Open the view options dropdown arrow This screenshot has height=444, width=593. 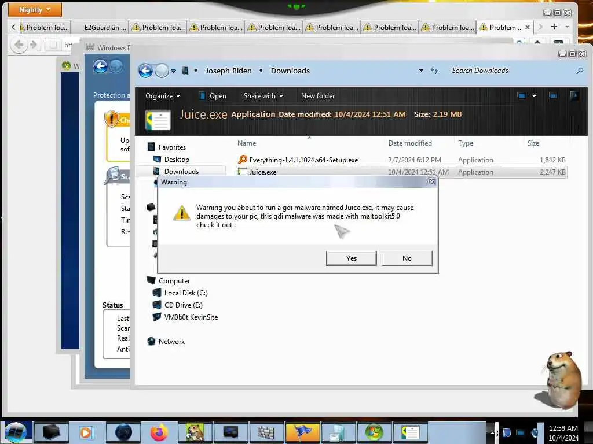click(534, 96)
